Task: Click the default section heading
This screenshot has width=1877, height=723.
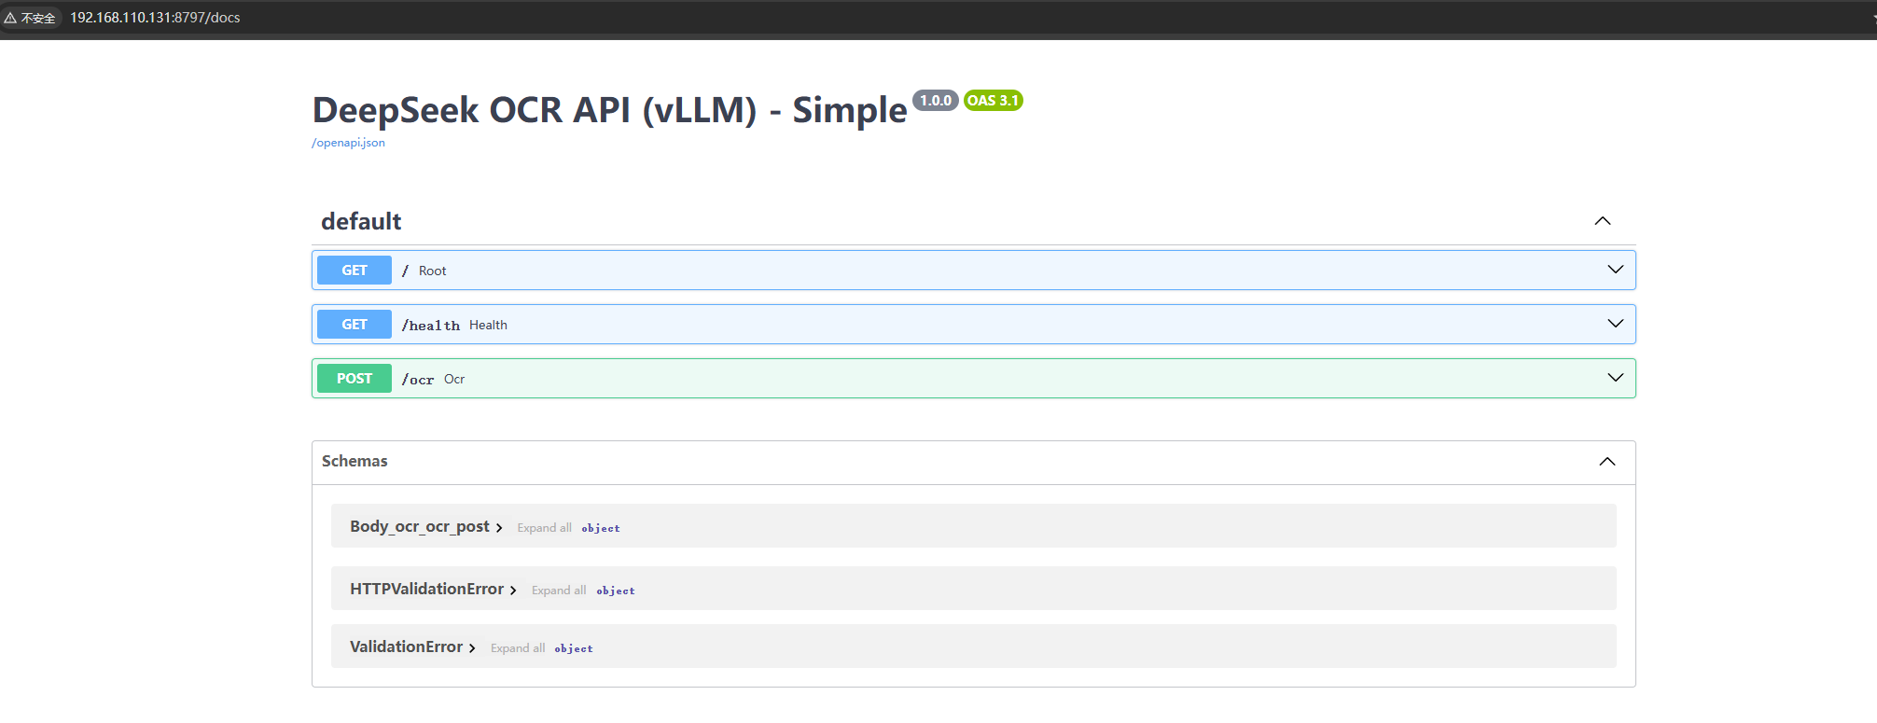Action: [361, 221]
